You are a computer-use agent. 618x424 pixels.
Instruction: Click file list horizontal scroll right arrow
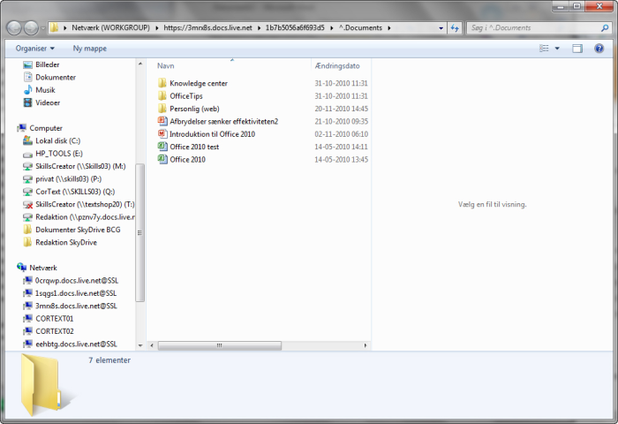[366, 345]
